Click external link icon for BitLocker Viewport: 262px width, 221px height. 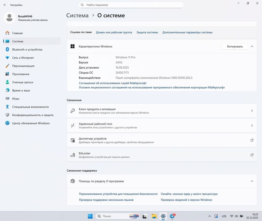point(252,155)
